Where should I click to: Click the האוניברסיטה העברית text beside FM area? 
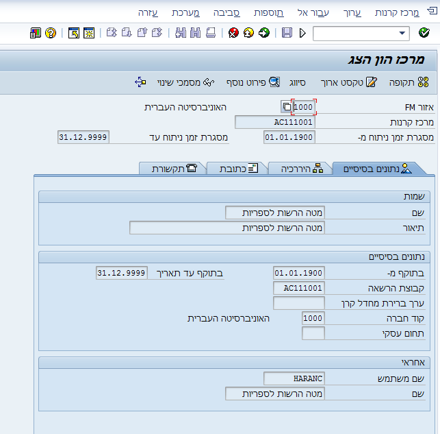[x=185, y=108]
